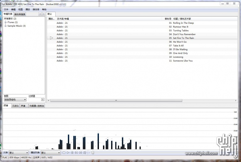Select track 05 Set Fire To The Rain

142,38
